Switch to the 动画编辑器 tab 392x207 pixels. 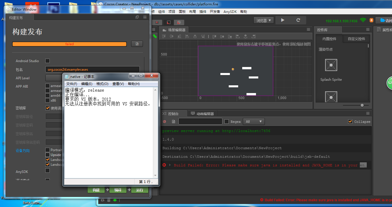point(202,114)
